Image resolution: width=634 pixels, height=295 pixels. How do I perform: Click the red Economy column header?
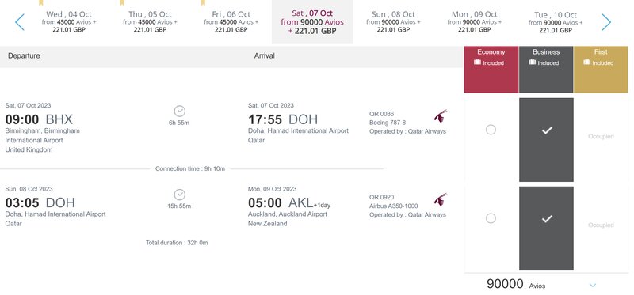click(491, 70)
